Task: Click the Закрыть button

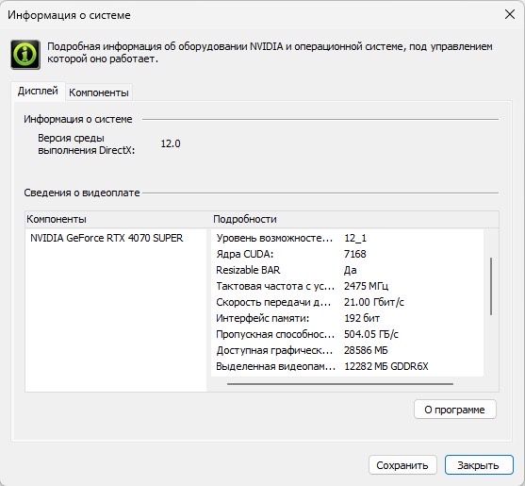Action: [x=479, y=465]
